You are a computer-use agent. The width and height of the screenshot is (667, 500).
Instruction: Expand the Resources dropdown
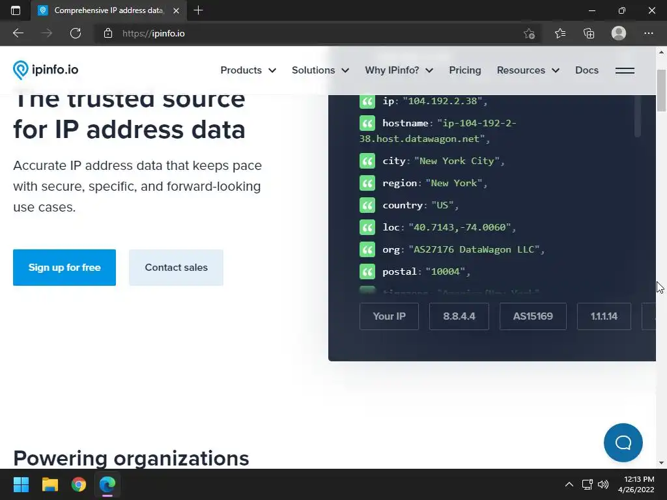pos(528,70)
